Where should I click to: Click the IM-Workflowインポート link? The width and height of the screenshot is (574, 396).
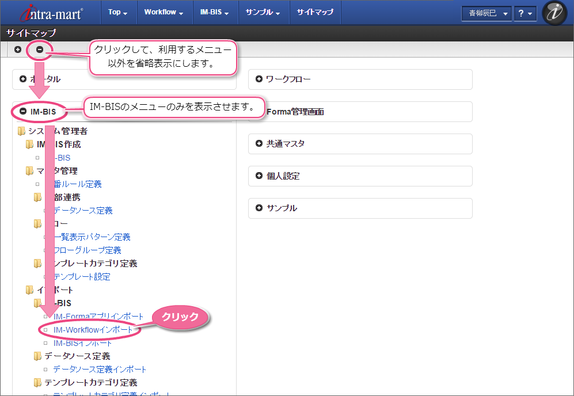[93, 330]
